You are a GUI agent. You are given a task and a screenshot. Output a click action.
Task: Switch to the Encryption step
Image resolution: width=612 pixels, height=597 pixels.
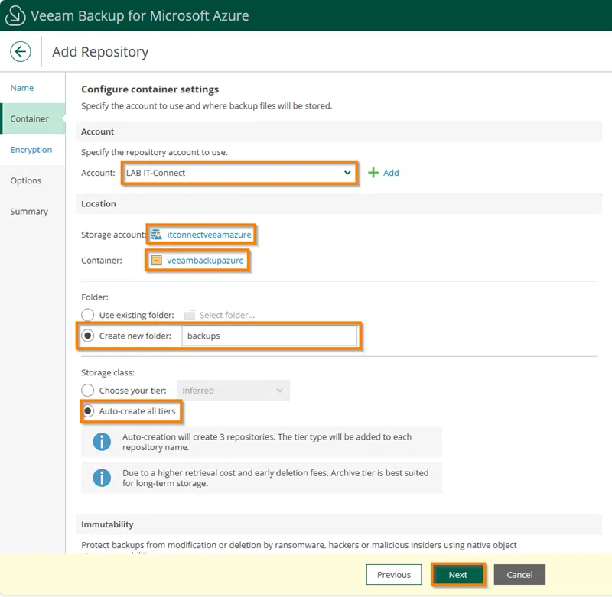click(x=31, y=150)
